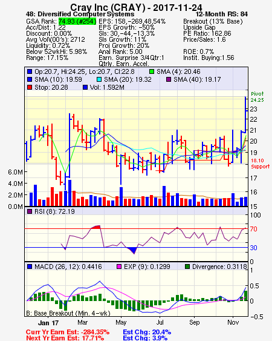The width and height of the screenshot is (272, 341).
Task: Click the EPS Growth: -50% text
Action: click(126, 27)
